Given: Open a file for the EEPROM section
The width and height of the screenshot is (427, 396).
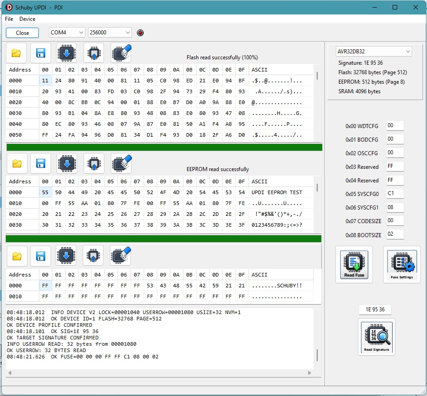Looking at the screenshot, I should coord(17,164).
